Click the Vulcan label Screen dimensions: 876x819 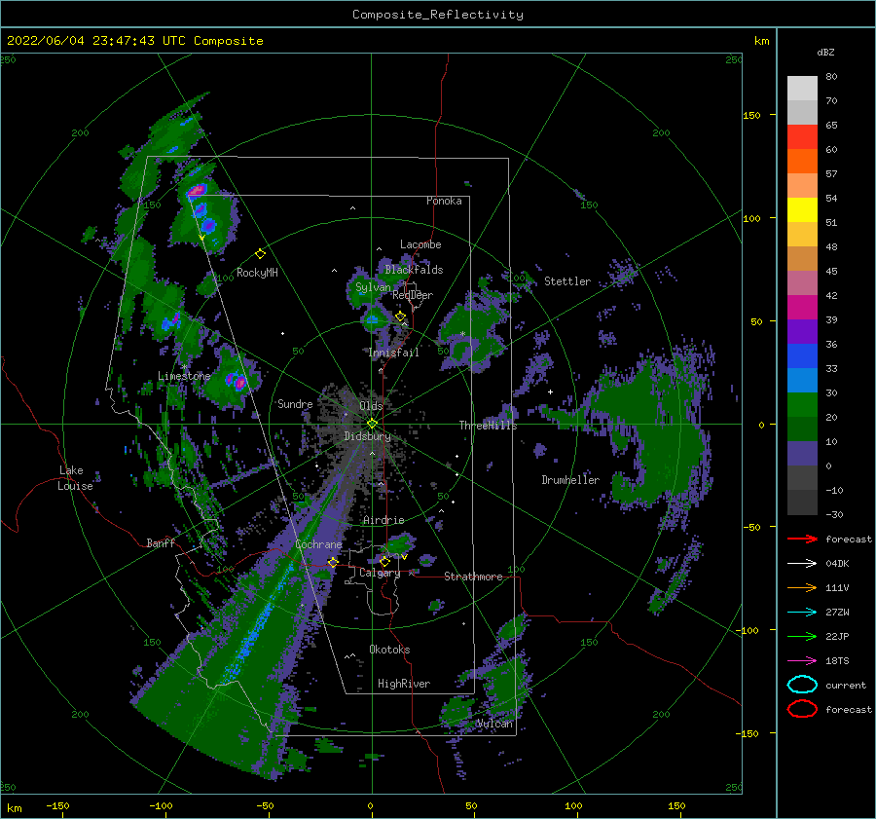click(x=494, y=724)
